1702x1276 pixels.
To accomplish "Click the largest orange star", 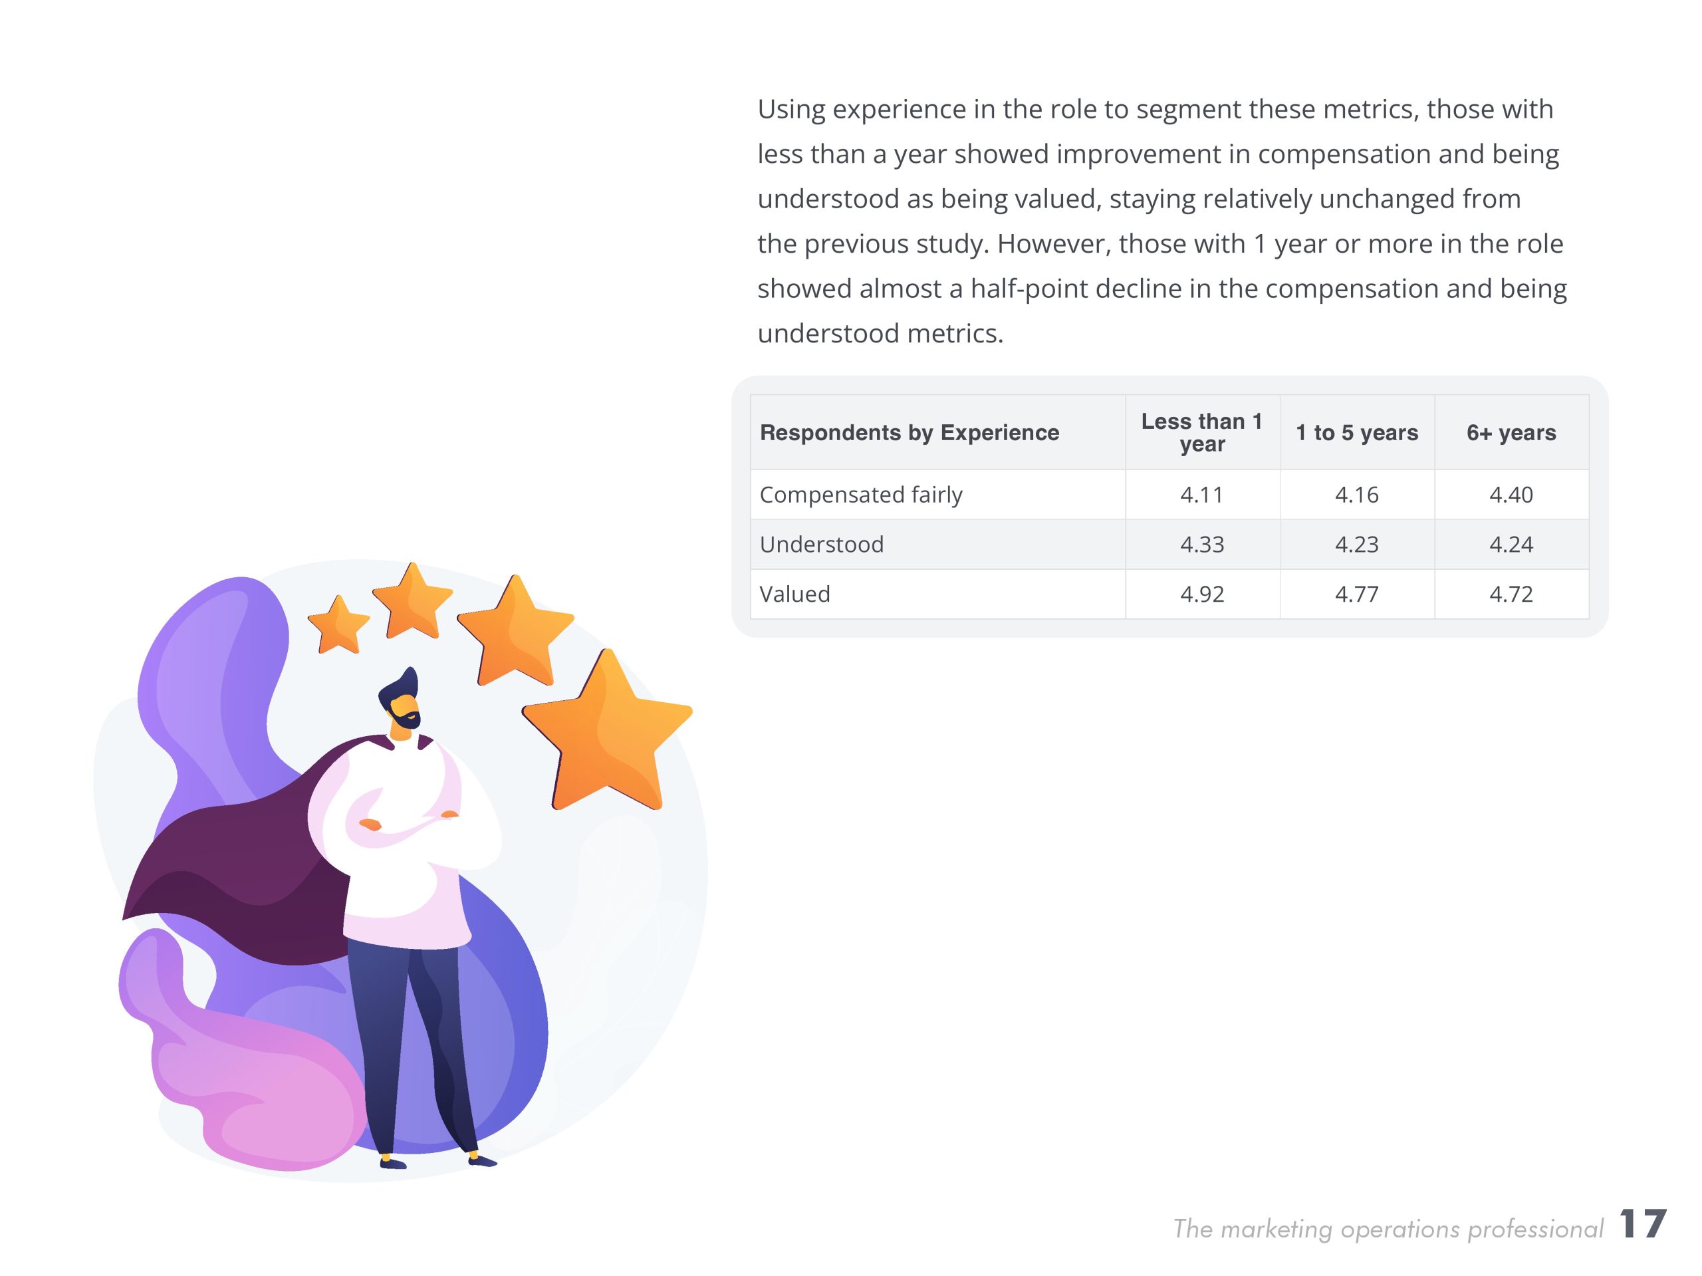I will click(x=608, y=735).
